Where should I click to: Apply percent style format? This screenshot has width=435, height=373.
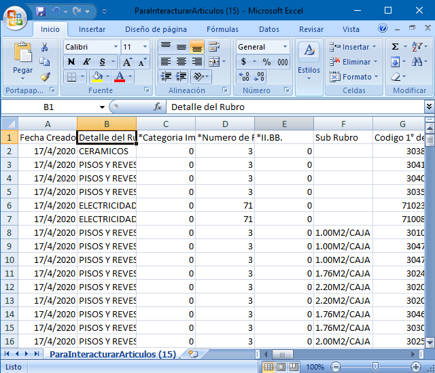(x=266, y=62)
